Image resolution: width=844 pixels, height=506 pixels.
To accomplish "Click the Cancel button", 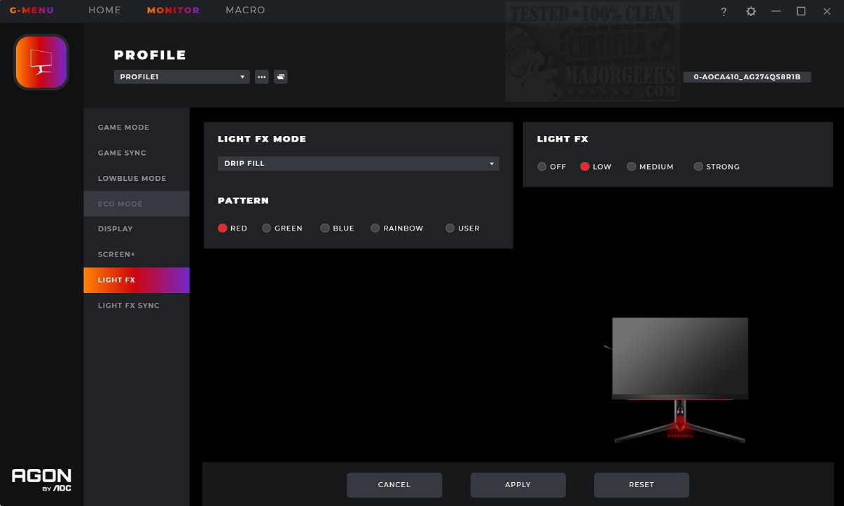I will tap(394, 485).
